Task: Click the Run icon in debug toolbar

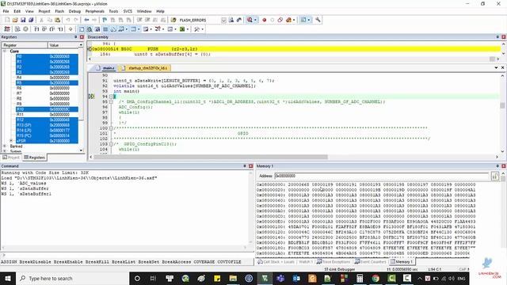Action: pyautogui.click(x=17, y=29)
